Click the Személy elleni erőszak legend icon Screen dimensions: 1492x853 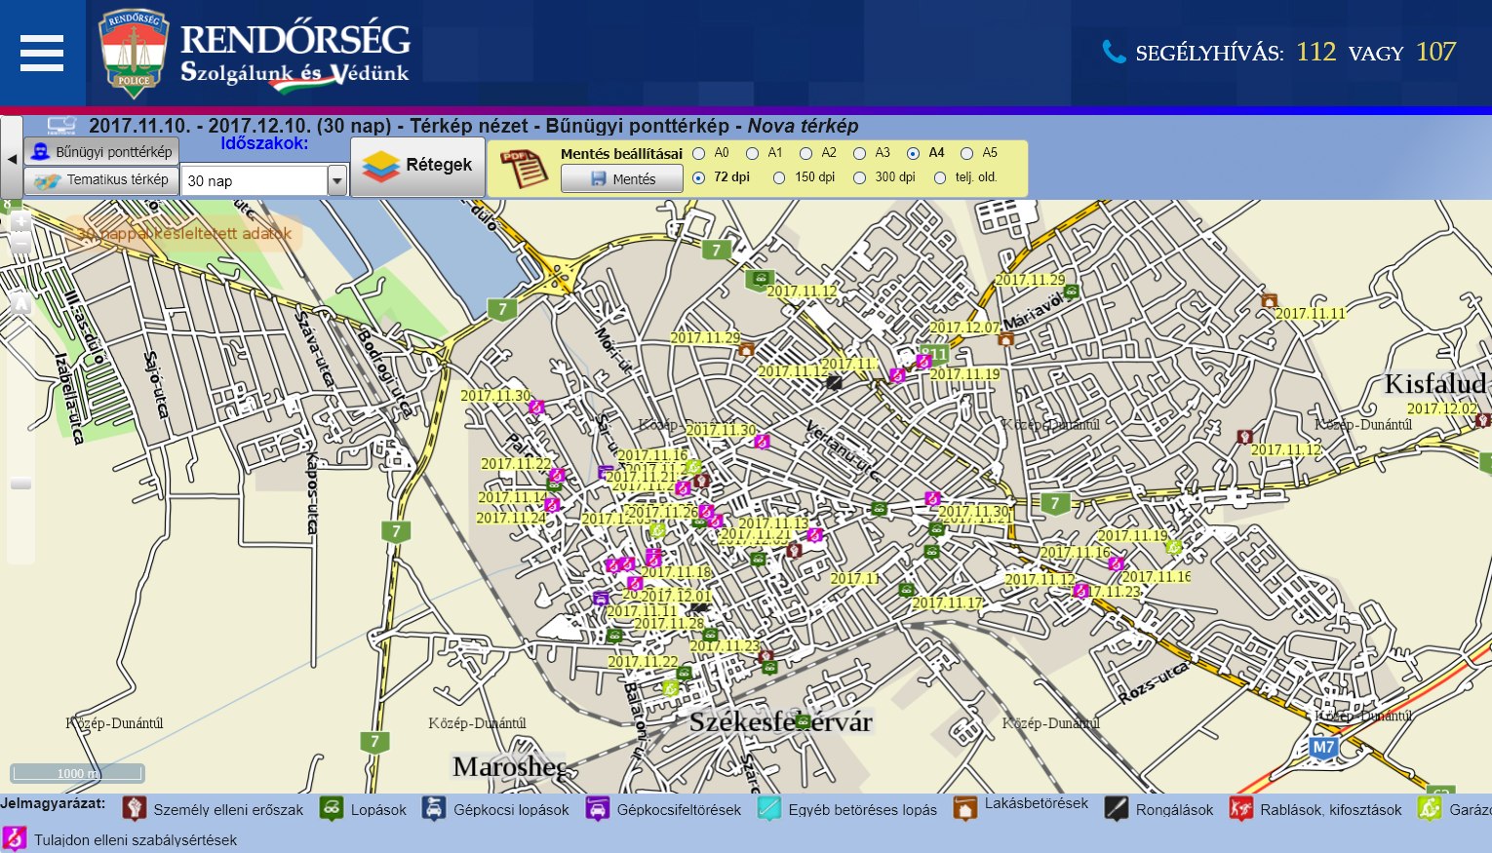click(x=135, y=808)
